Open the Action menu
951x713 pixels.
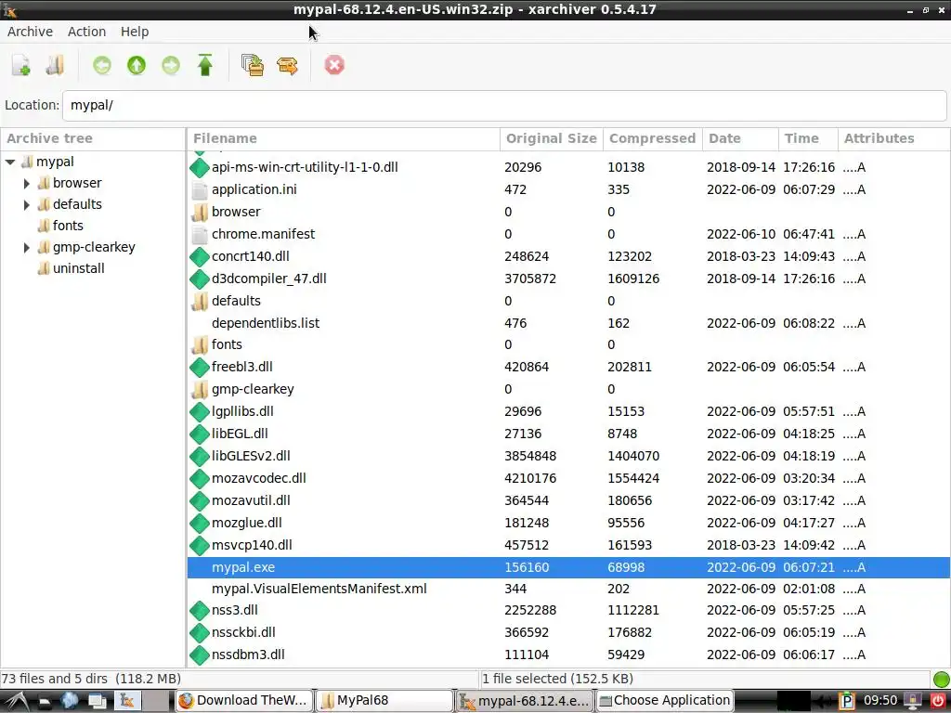[86, 32]
